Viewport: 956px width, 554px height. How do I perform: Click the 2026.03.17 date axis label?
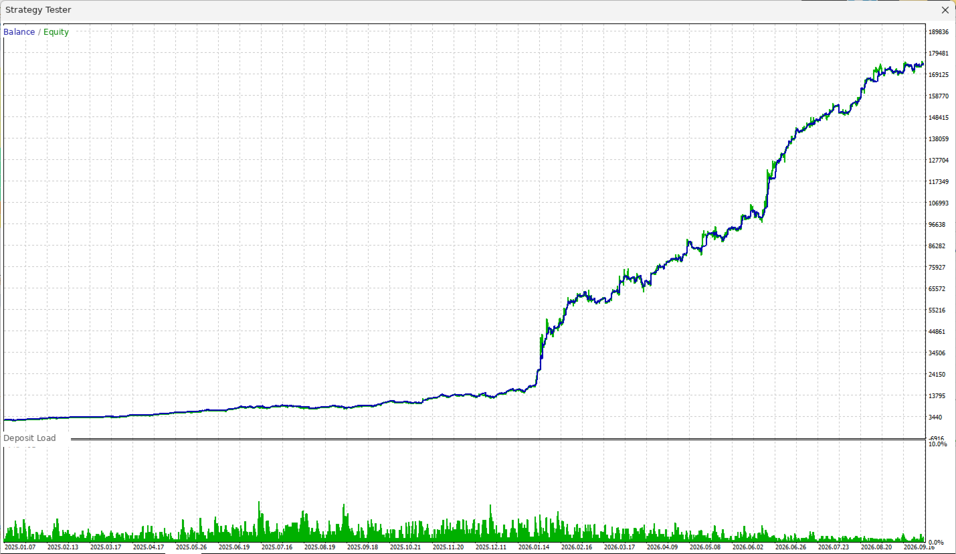(x=619, y=547)
